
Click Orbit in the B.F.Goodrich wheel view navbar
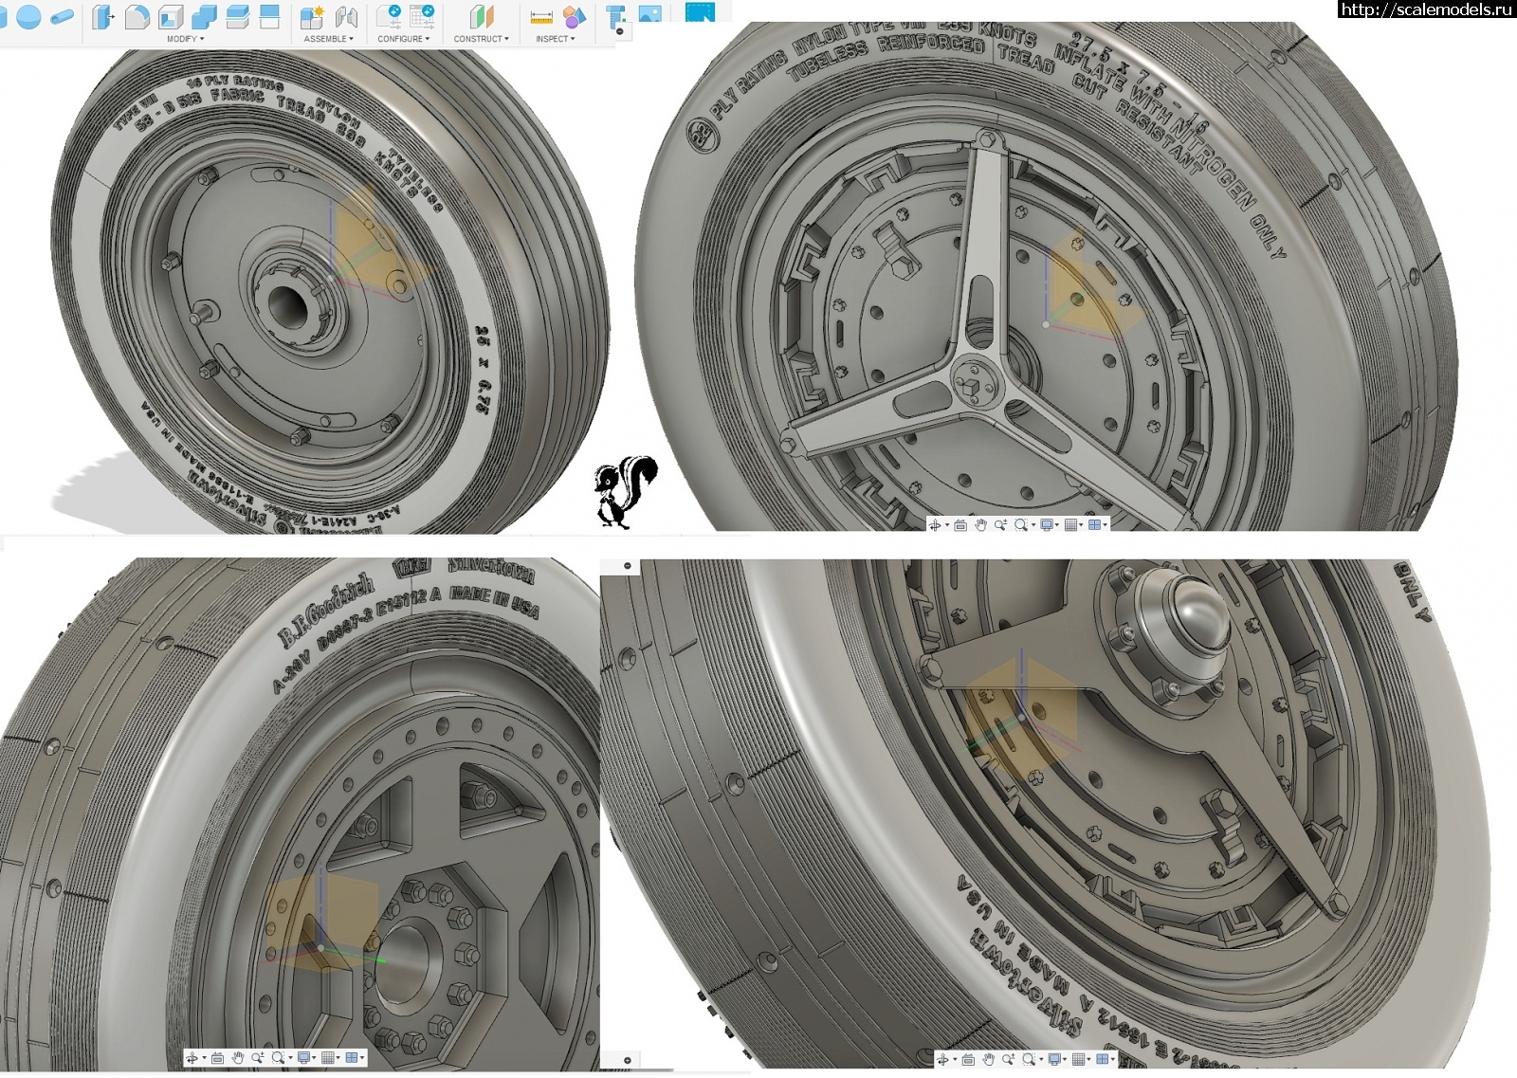coord(192,1057)
